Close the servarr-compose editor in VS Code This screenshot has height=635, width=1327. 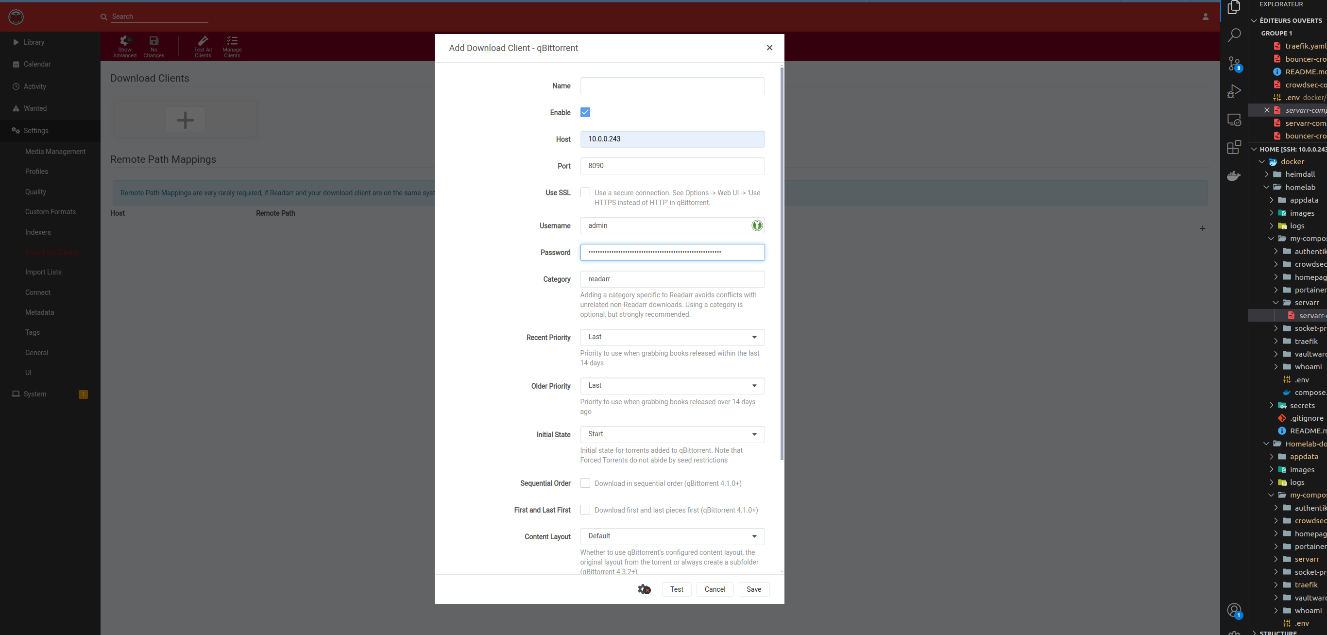click(1267, 110)
